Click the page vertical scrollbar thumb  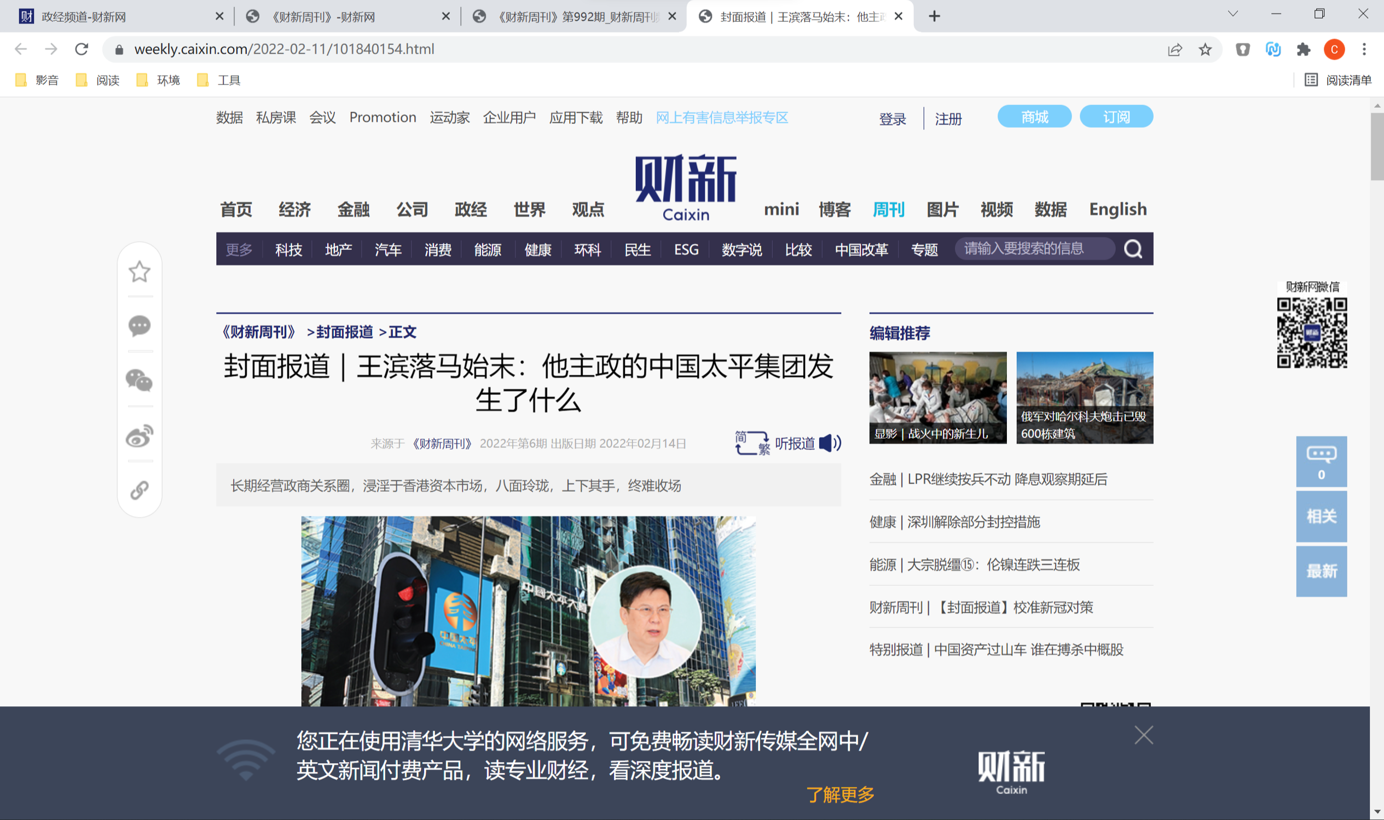[x=1376, y=147]
